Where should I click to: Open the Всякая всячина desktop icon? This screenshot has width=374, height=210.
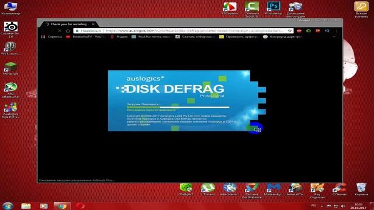pyautogui.click(x=361, y=9)
